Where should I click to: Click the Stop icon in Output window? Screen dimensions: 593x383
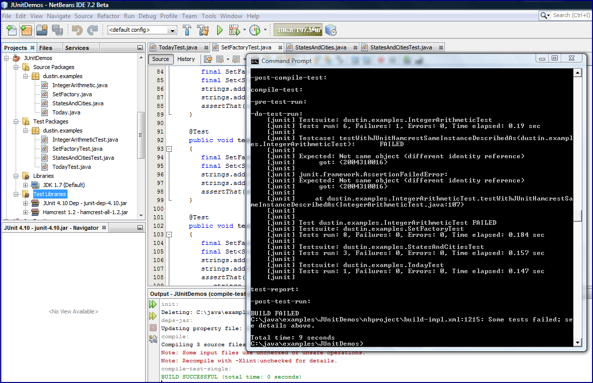(153, 328)
